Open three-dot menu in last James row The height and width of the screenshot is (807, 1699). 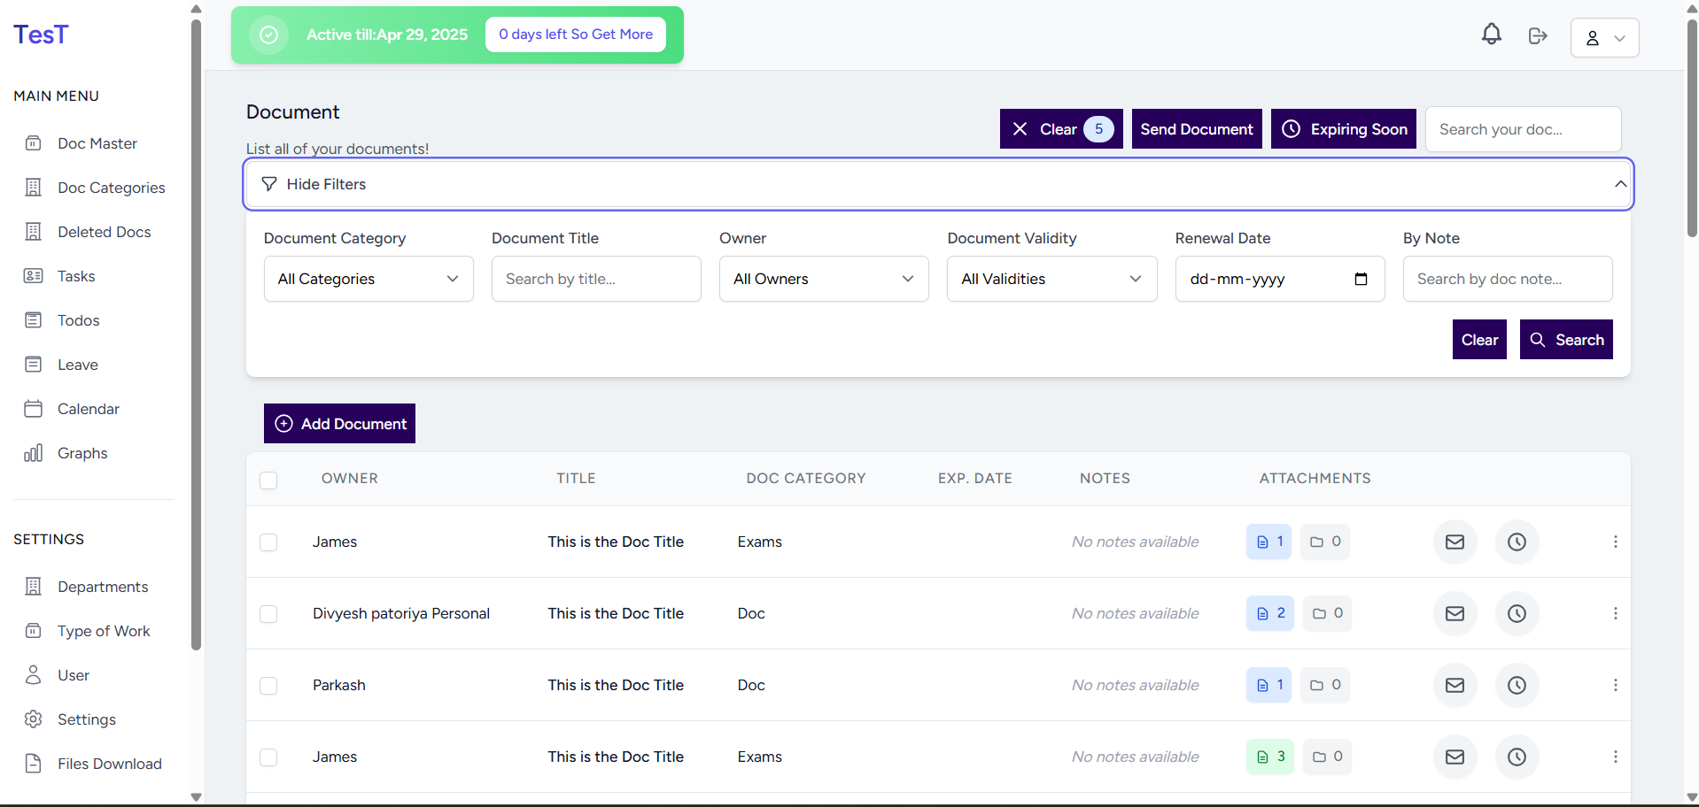point(1615,757)
